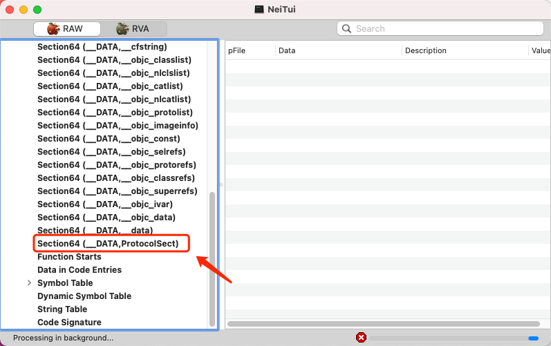Select Section64 (__DATA,__objc_protorefs)

pyautogui.click(x=117, y=165)
